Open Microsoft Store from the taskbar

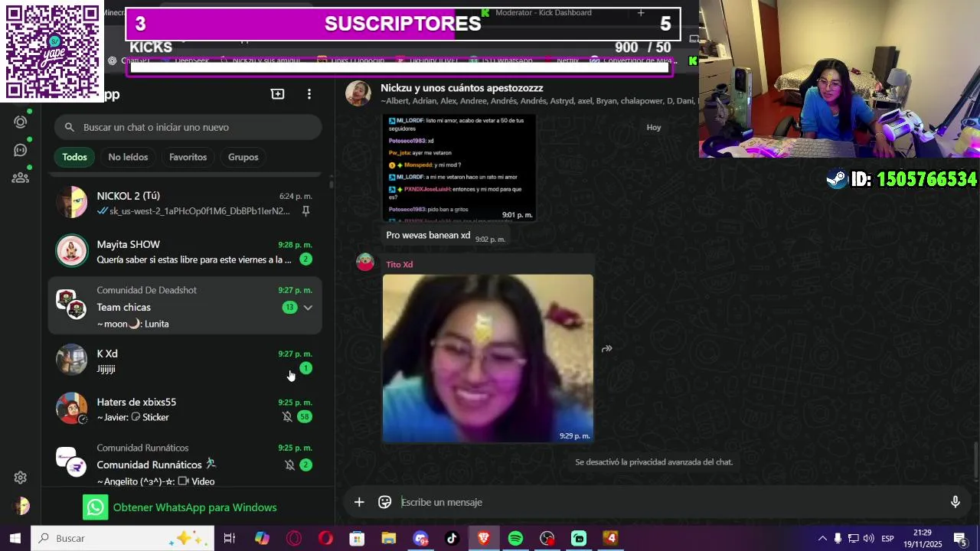(357, 538)
